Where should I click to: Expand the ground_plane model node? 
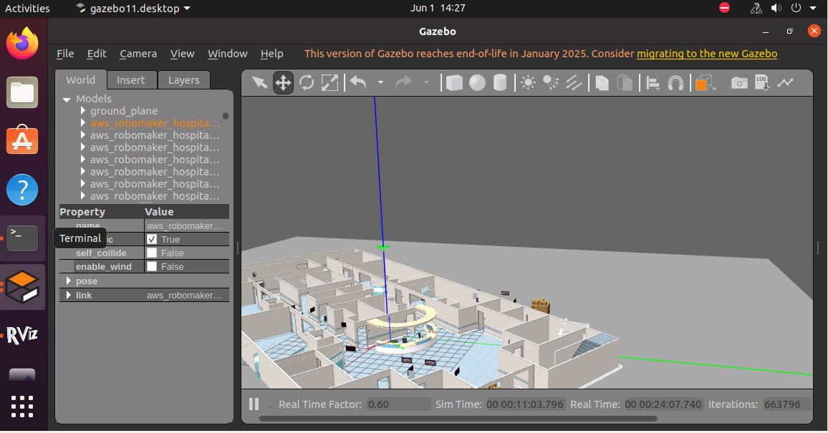coord(83,111)
